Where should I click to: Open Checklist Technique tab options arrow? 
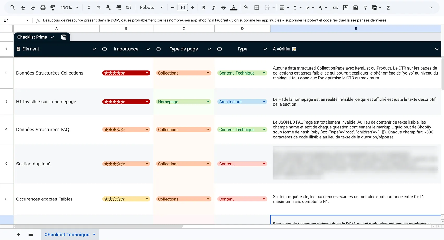94,234
